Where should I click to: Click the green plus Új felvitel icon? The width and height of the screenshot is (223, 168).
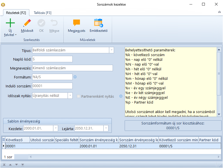10,23
